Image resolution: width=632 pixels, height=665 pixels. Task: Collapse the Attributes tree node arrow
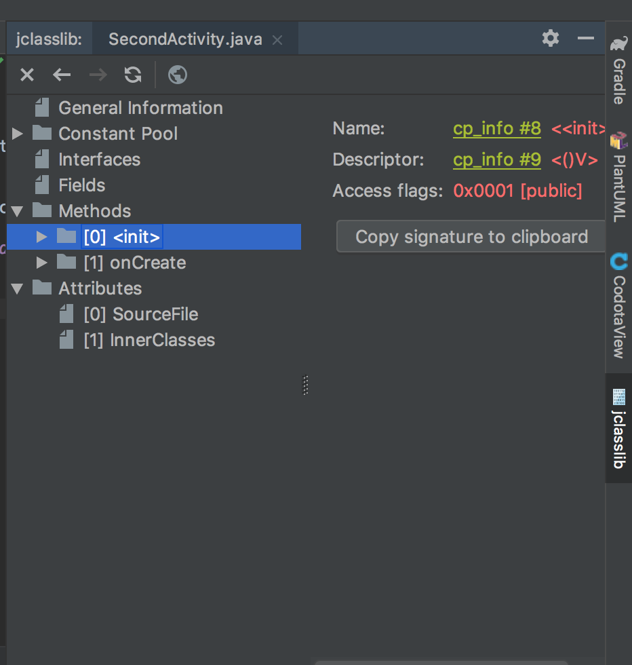click(x=18, y=288)
